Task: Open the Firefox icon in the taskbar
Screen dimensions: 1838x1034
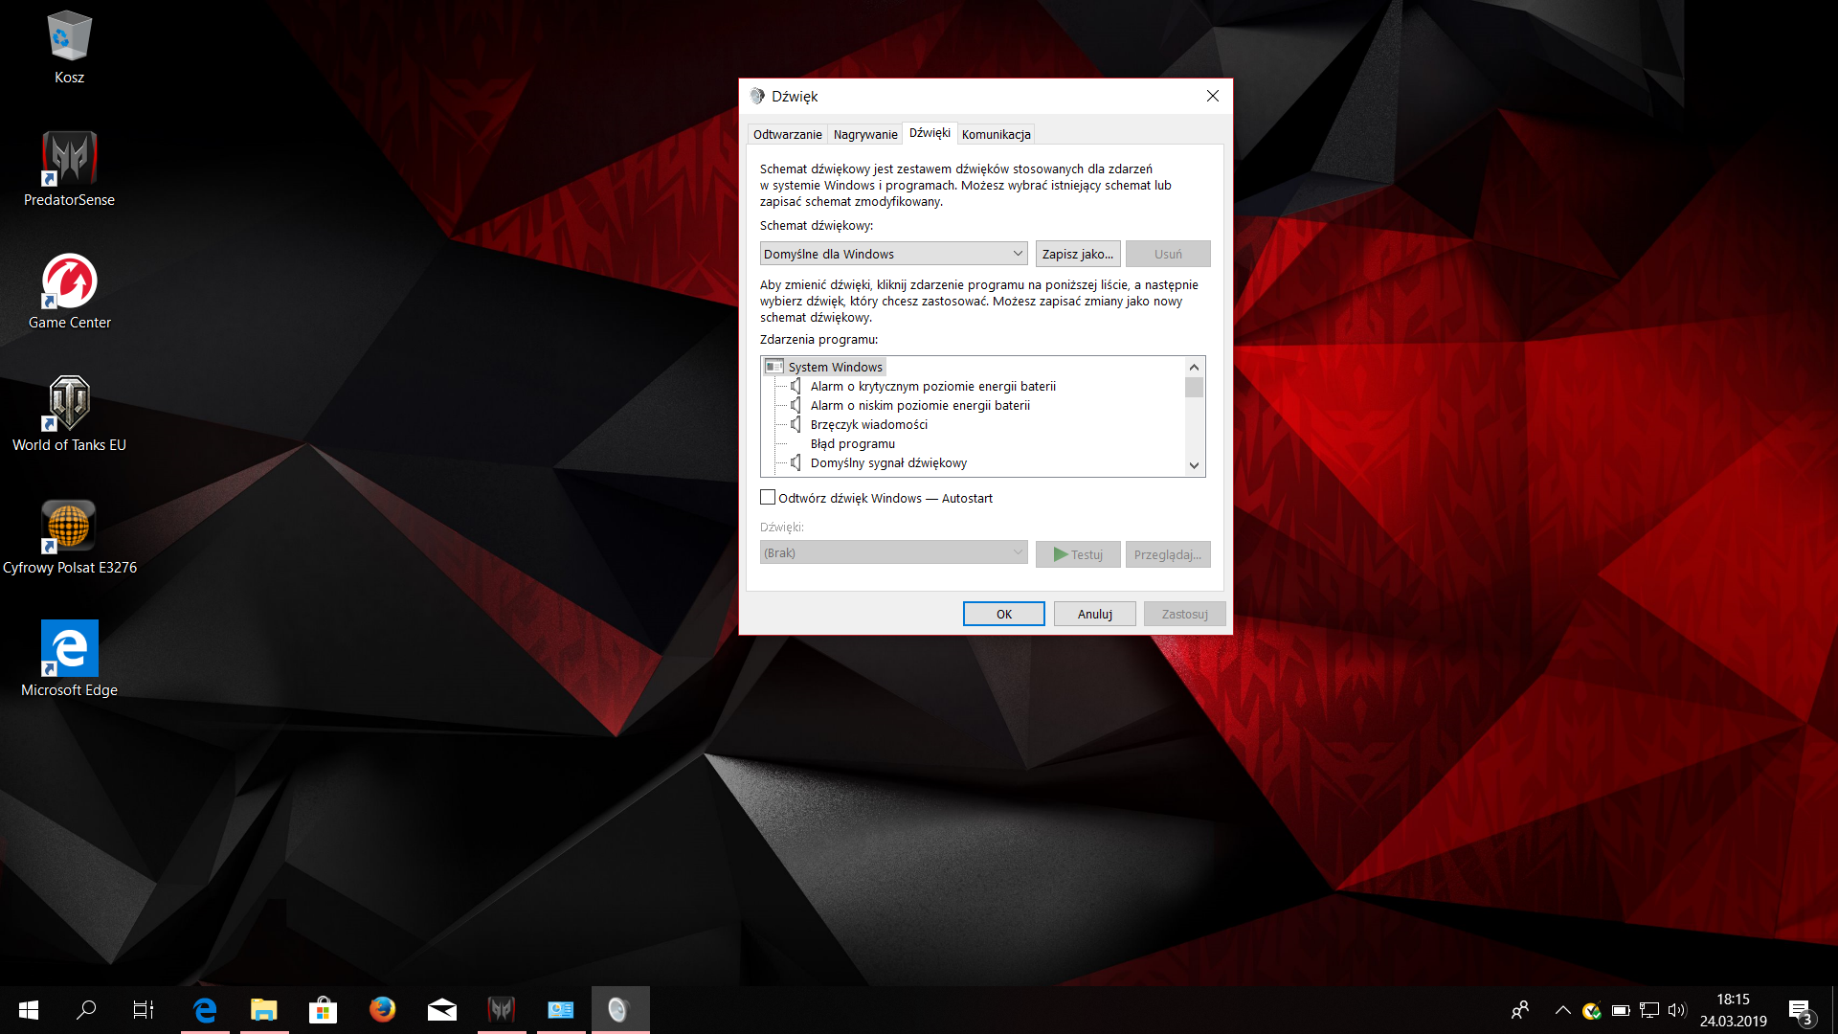Action: point(382,1009)
